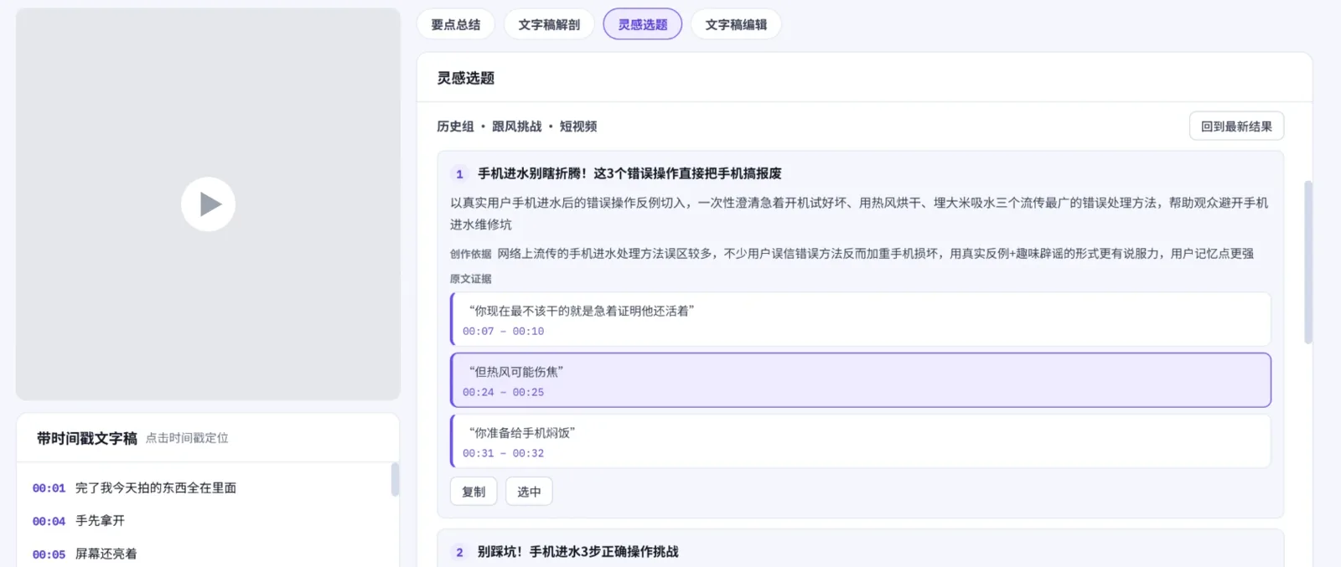Go to the 文字稿编辑 tab
Screen dimensions: 1341x567
pos(736,24)
